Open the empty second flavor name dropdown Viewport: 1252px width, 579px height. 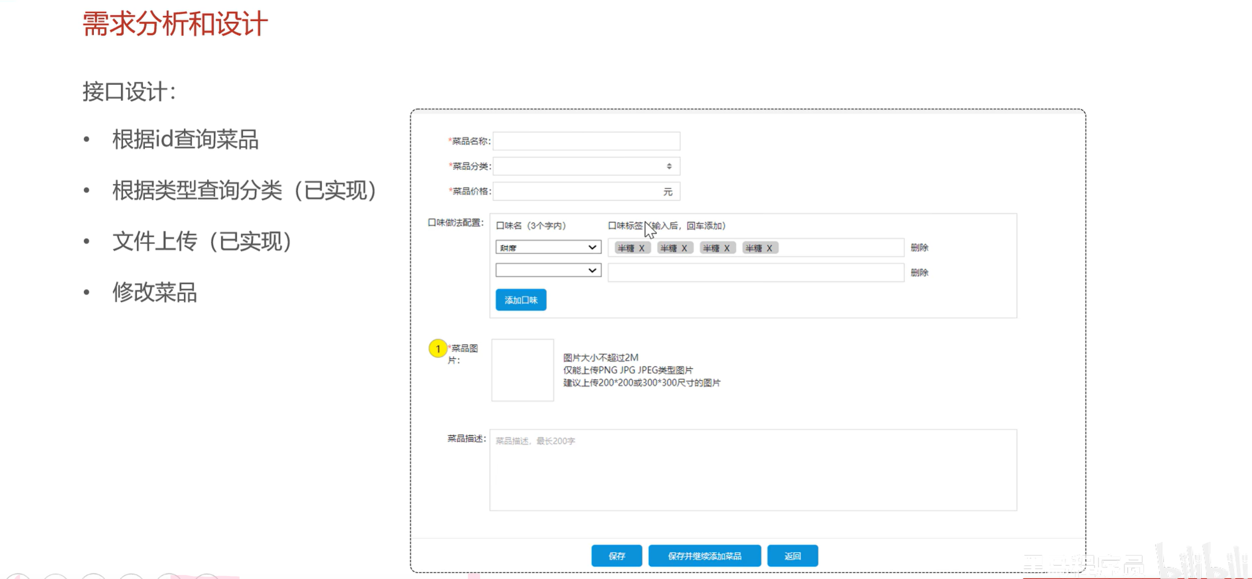(x=548, y=271)
